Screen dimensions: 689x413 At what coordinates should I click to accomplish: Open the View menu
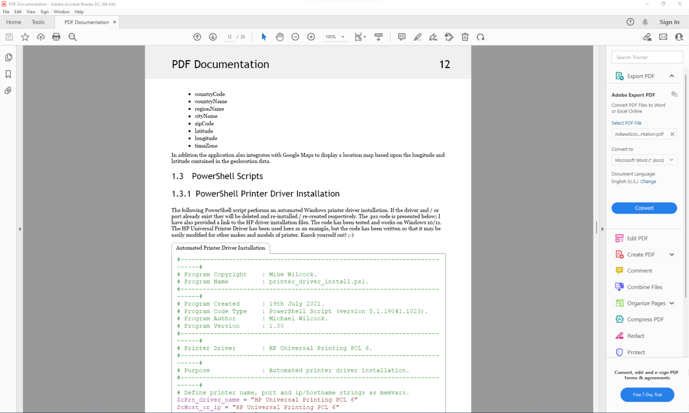[x=31, y=12]
